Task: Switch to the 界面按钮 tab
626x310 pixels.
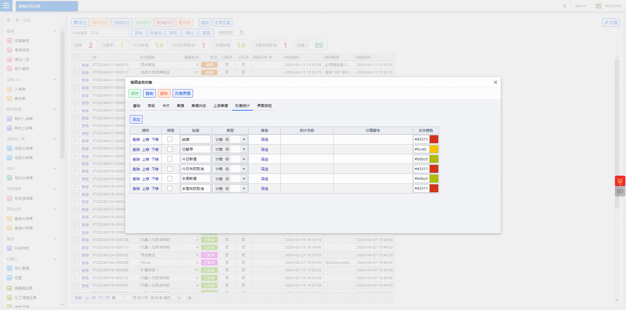Action: pyautogui.click(x=264, y=106)
